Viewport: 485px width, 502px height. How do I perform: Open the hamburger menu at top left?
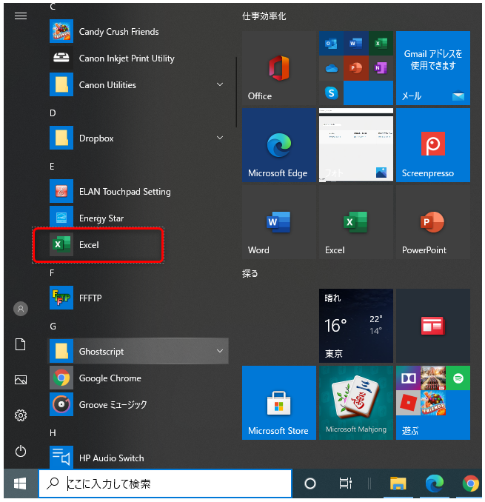coord(21,16)
